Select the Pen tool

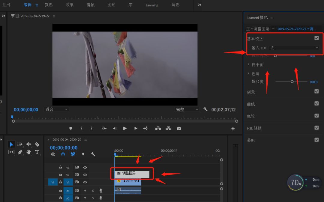[20, 152]
